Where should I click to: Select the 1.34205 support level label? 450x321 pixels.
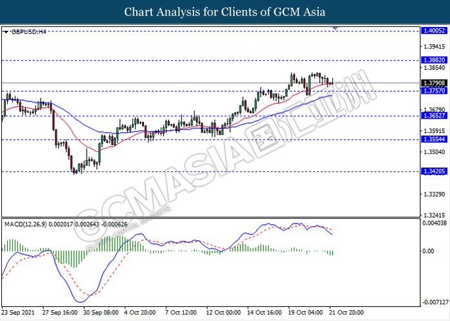tap(434, 171)
